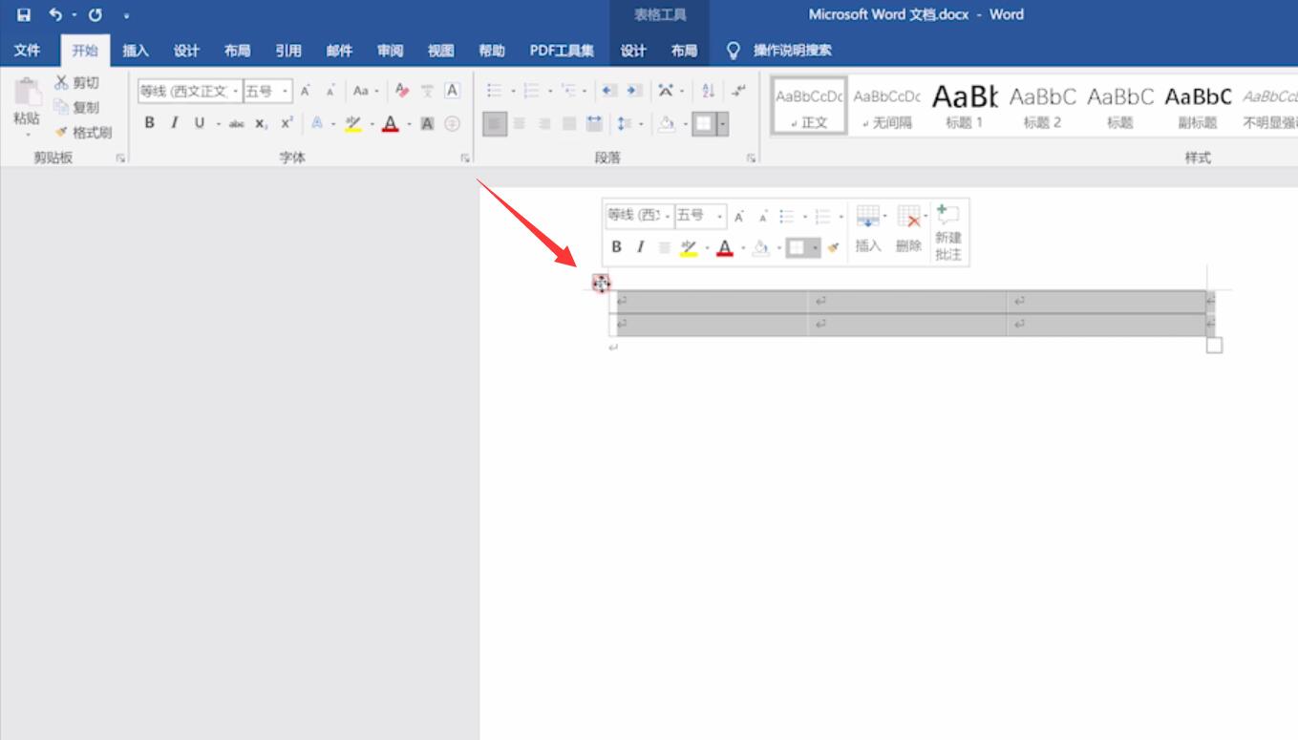Viewport: 1298px width, 740px height.
Task: Toggle Strikethrough (abc) formatting
Action: [x=237, y=123]
